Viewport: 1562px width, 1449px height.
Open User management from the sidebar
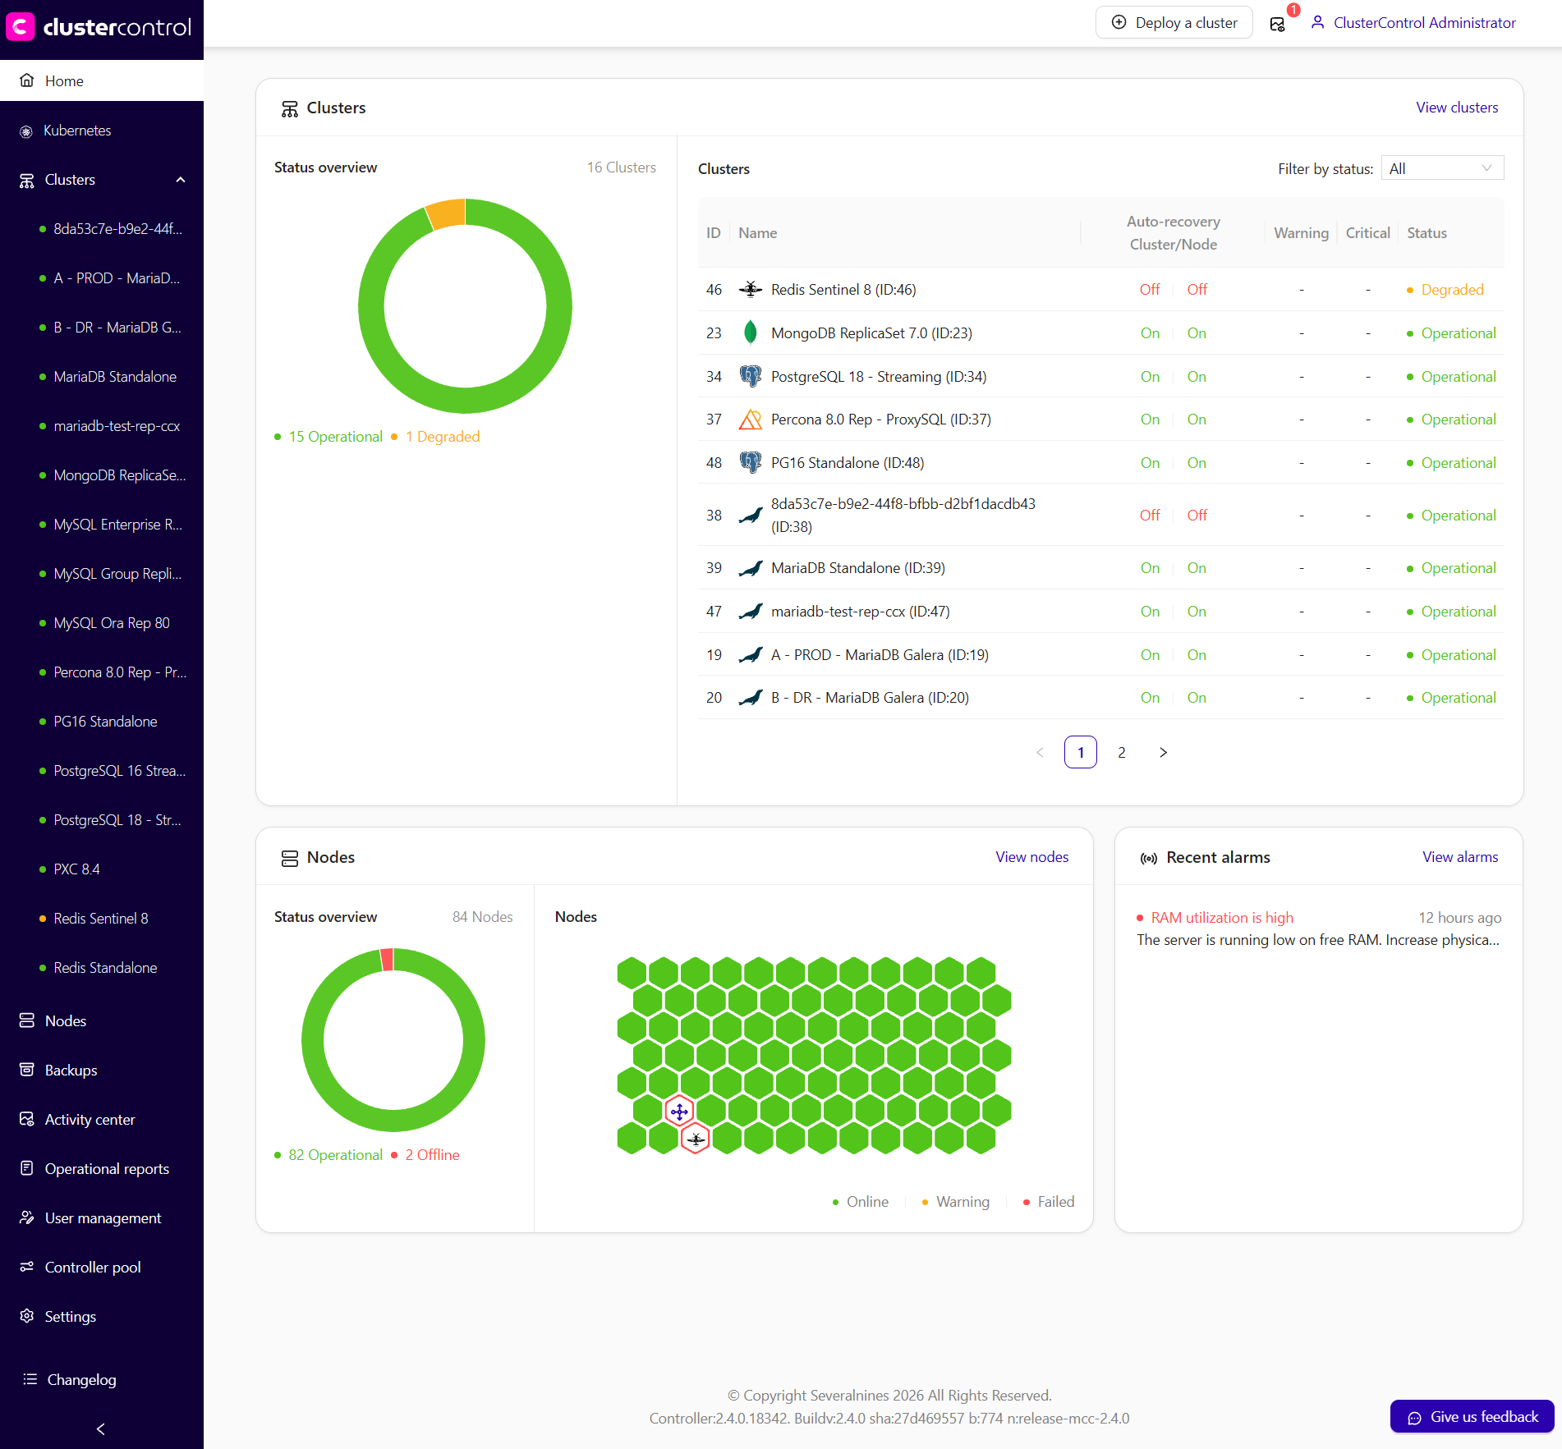pos(102,1217)
